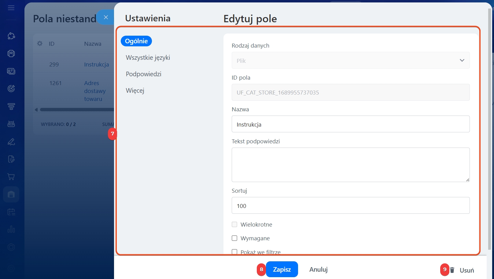Click the Zapisz button
This screenshot has width=494, height=279.
coord(282,269)
